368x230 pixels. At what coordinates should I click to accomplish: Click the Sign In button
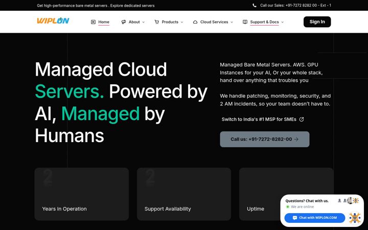[317, 22]
